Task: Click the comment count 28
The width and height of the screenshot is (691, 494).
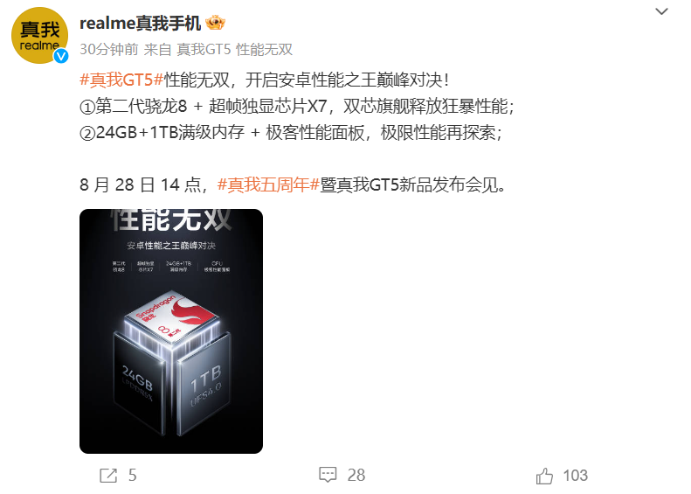Action: click(356, 475)
